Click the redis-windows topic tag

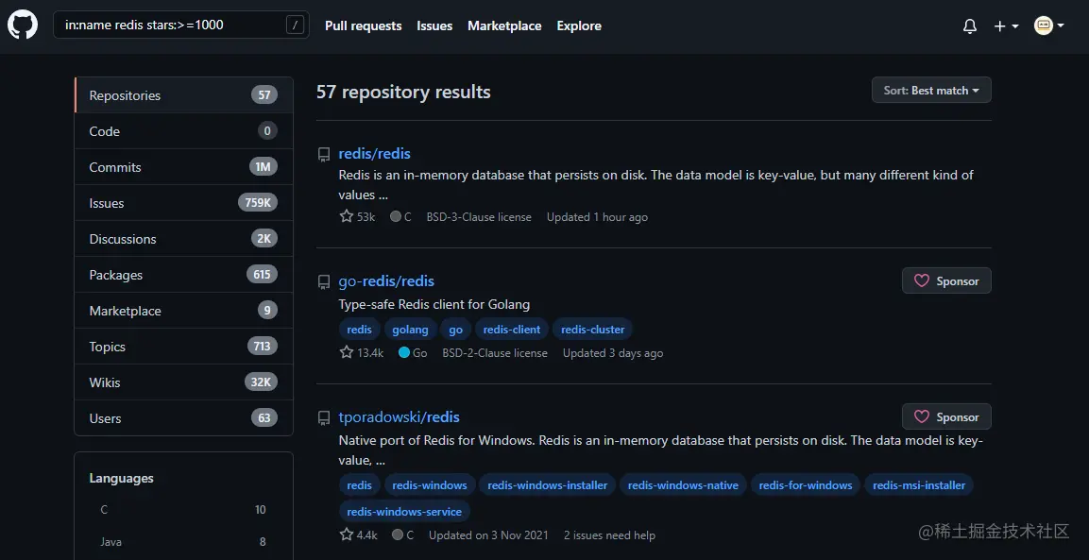[430, 485]
